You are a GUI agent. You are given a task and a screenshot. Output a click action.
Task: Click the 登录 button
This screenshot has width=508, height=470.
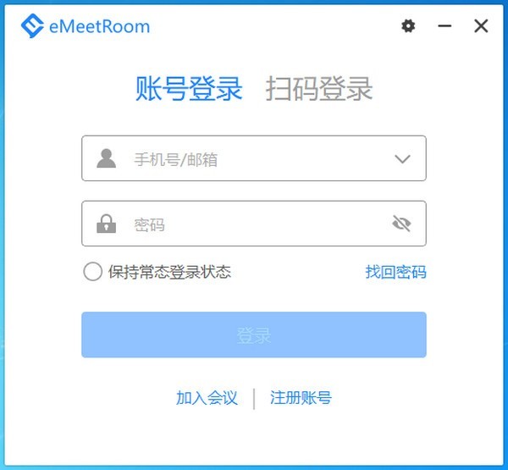click(254, 335)
